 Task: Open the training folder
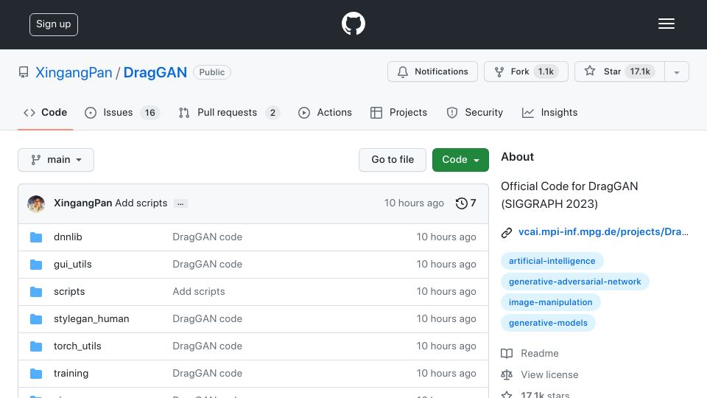point(71,373)
